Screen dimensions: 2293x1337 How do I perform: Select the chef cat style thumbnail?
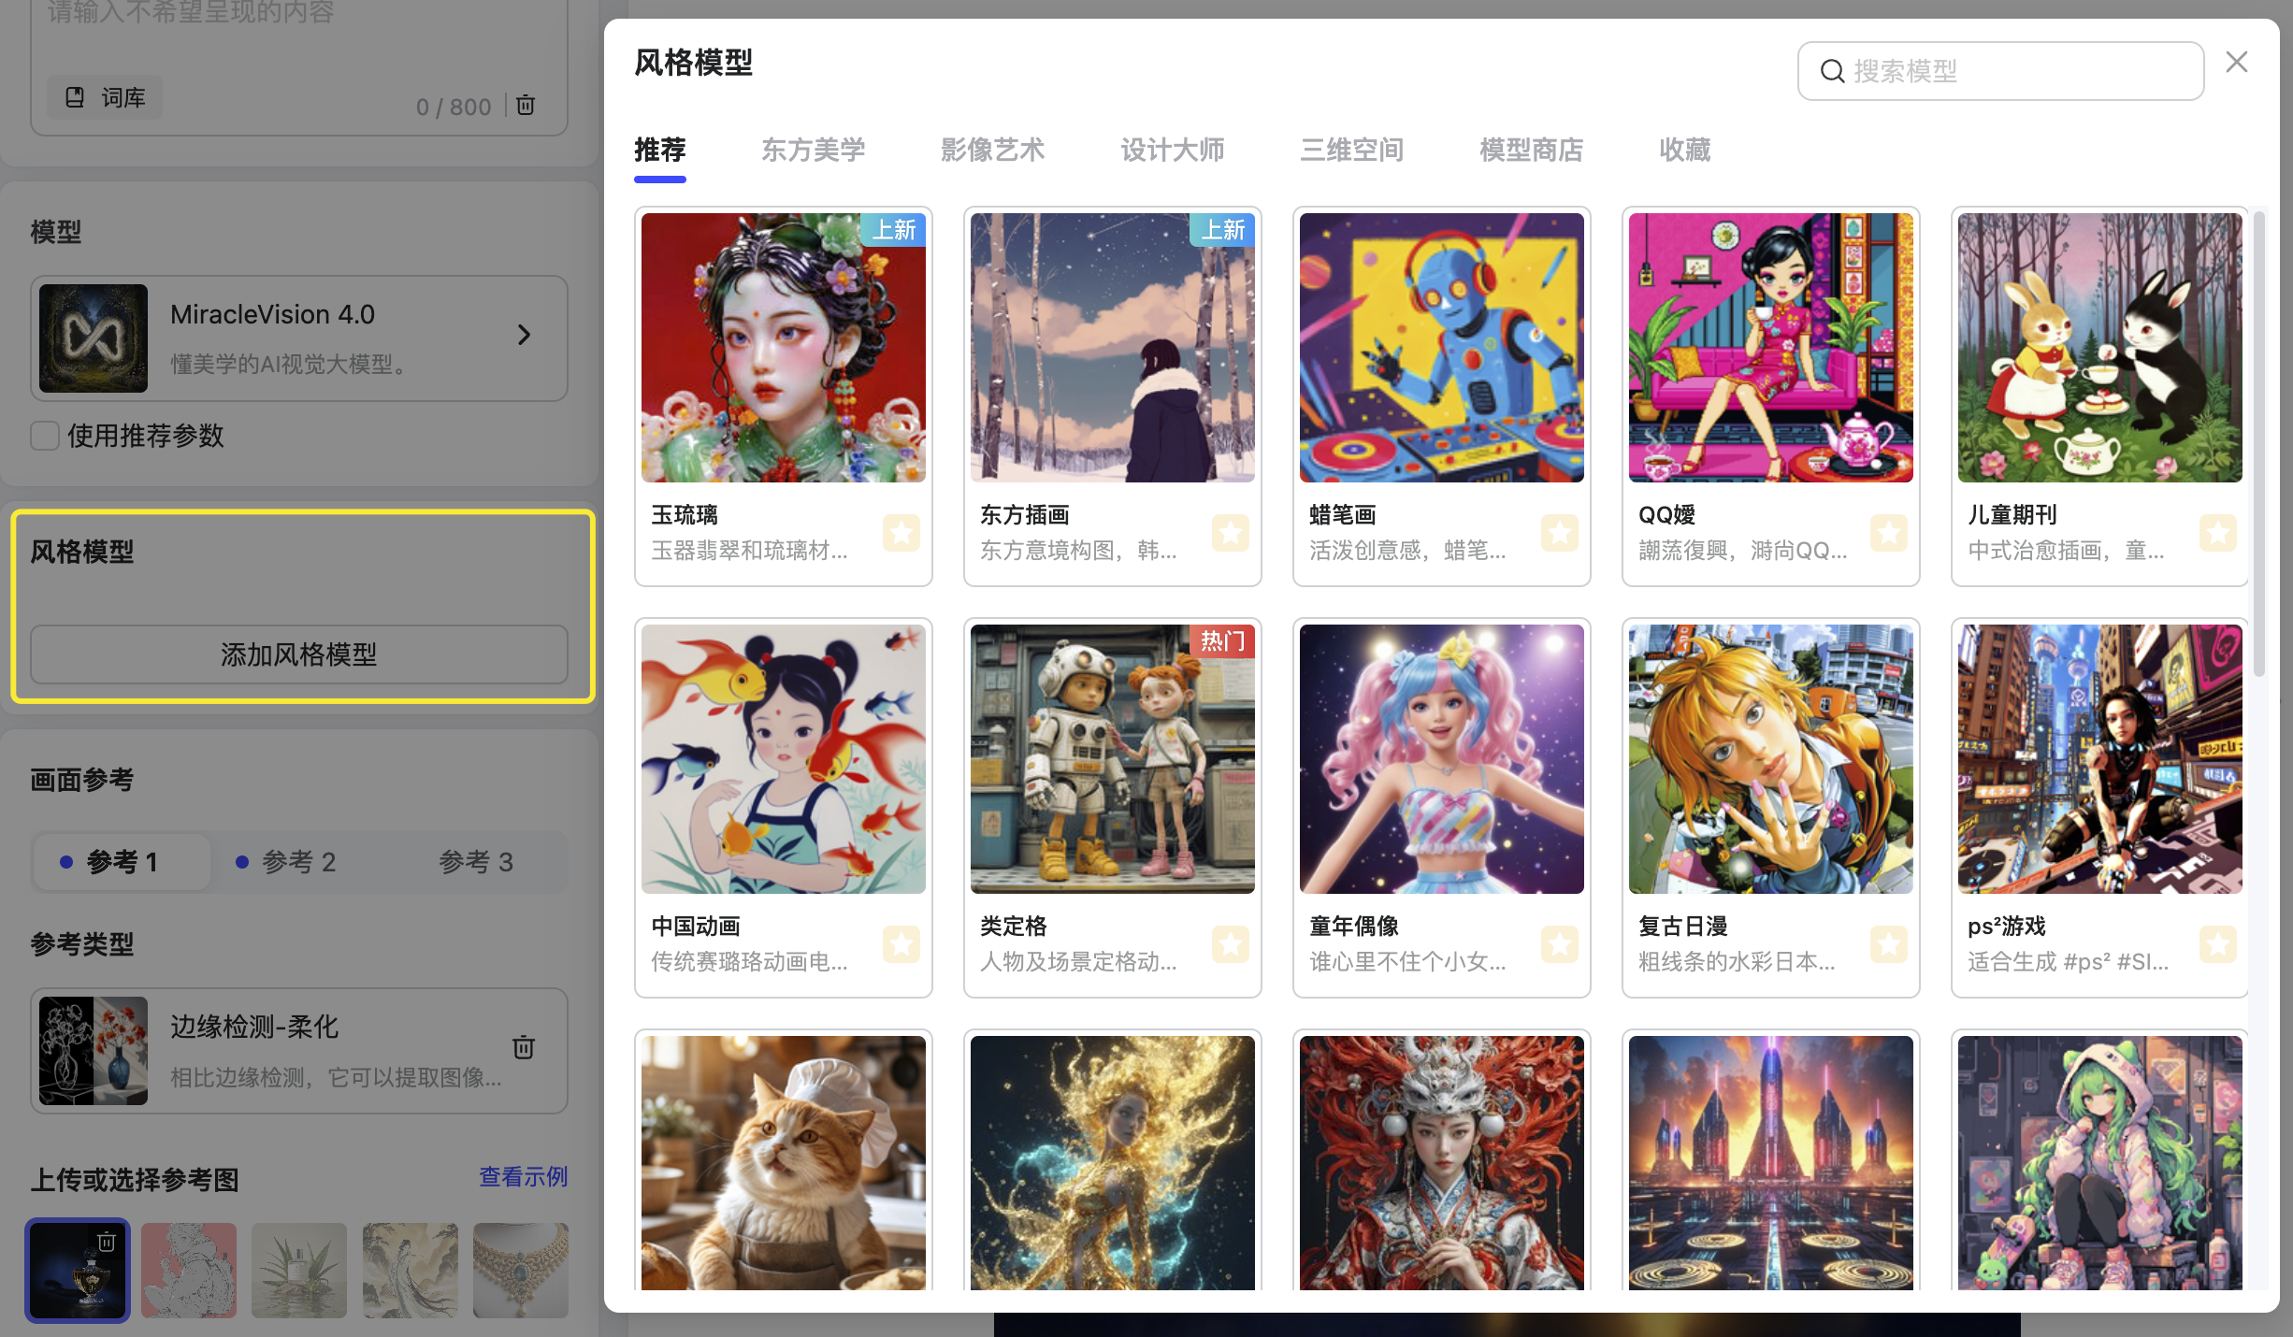[x=784, y=1163]
